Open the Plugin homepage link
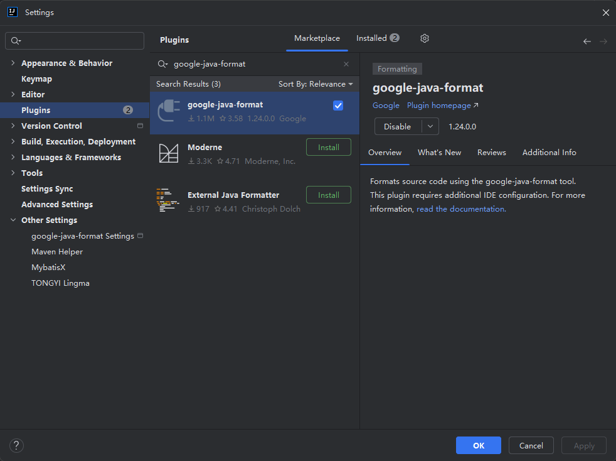Viewport: 616px width, 461px height. [x=442, y=106]
